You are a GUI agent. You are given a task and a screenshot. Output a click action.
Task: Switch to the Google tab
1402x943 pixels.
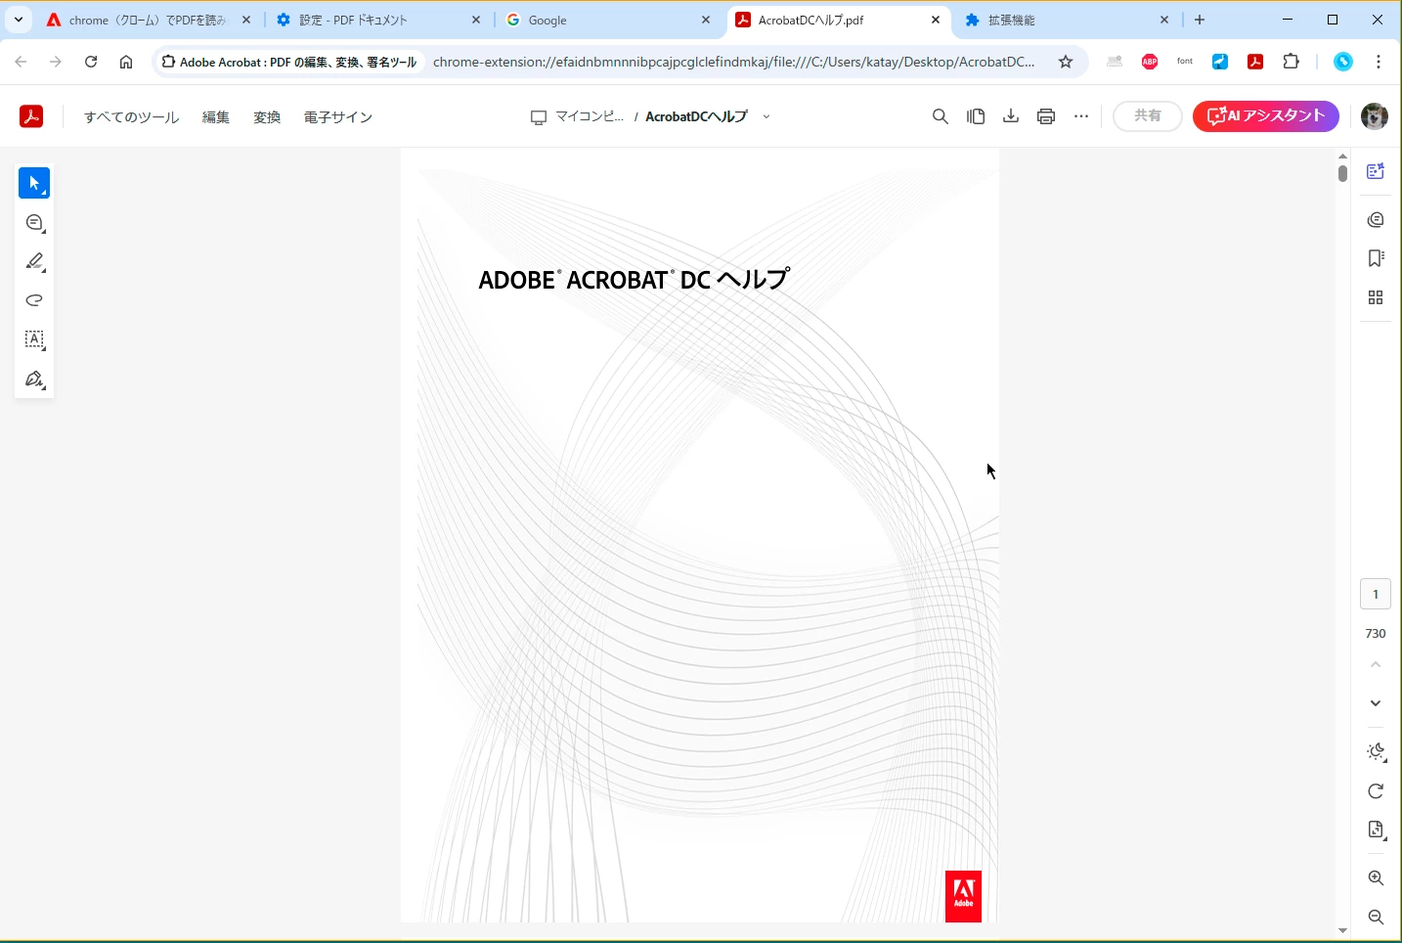[x=607, y=20]
